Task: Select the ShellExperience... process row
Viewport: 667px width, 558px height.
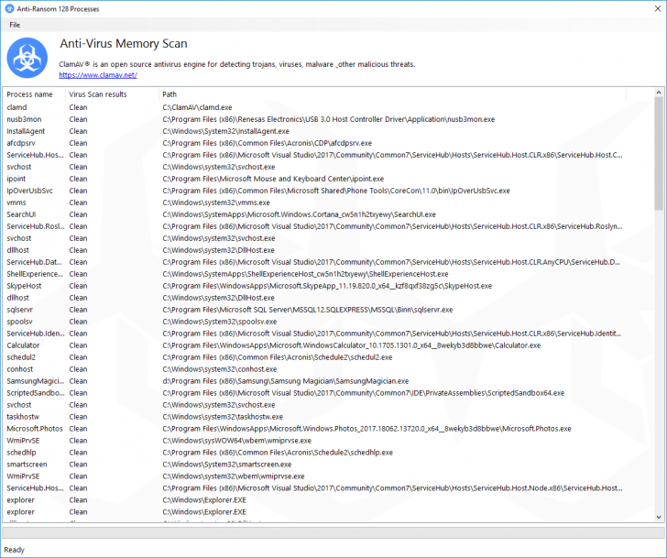Action: click(315, 274)
